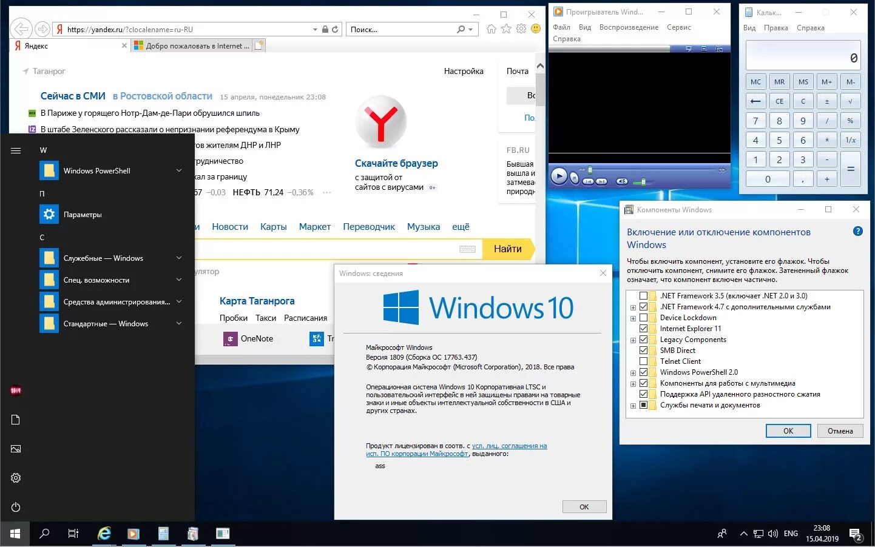Screen dimensions: 875x547
Task: Click the search magnifier in browser search box
Action: coord(461,29)
